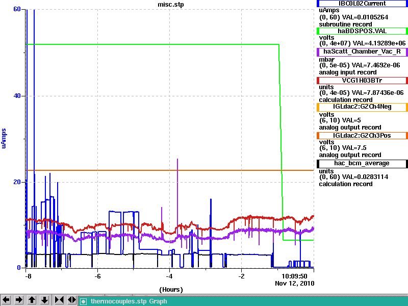Click the pan right arrow button

tap(19, 300)
